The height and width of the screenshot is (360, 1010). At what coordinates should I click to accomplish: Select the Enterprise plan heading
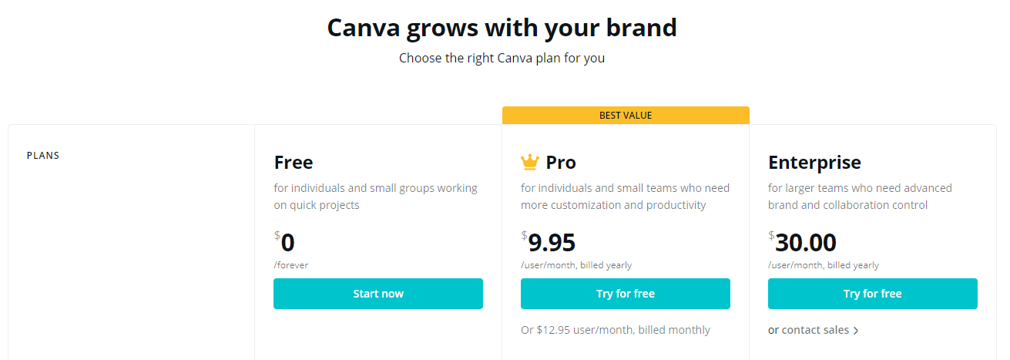pyautogui.click(x=814, y=163)
